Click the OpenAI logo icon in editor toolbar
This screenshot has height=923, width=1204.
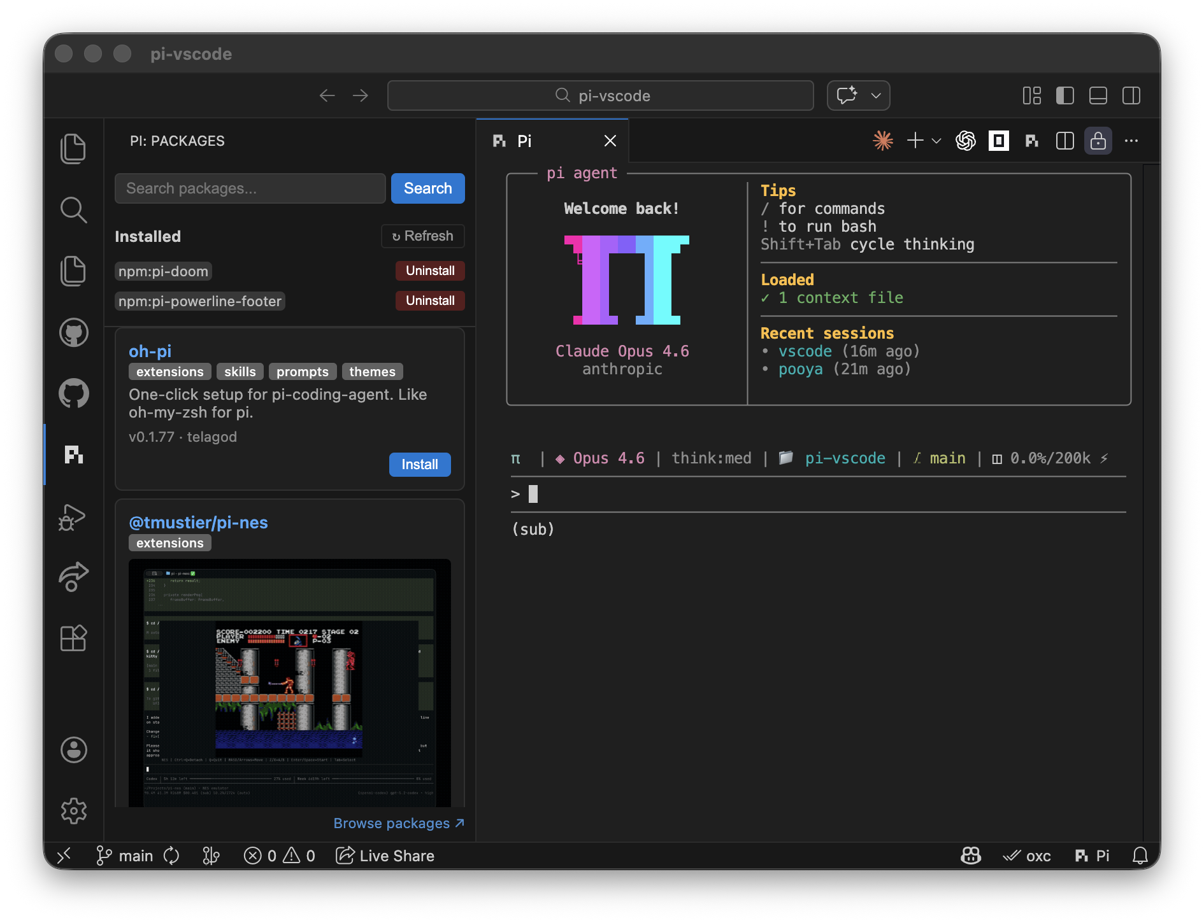point(966,141)
